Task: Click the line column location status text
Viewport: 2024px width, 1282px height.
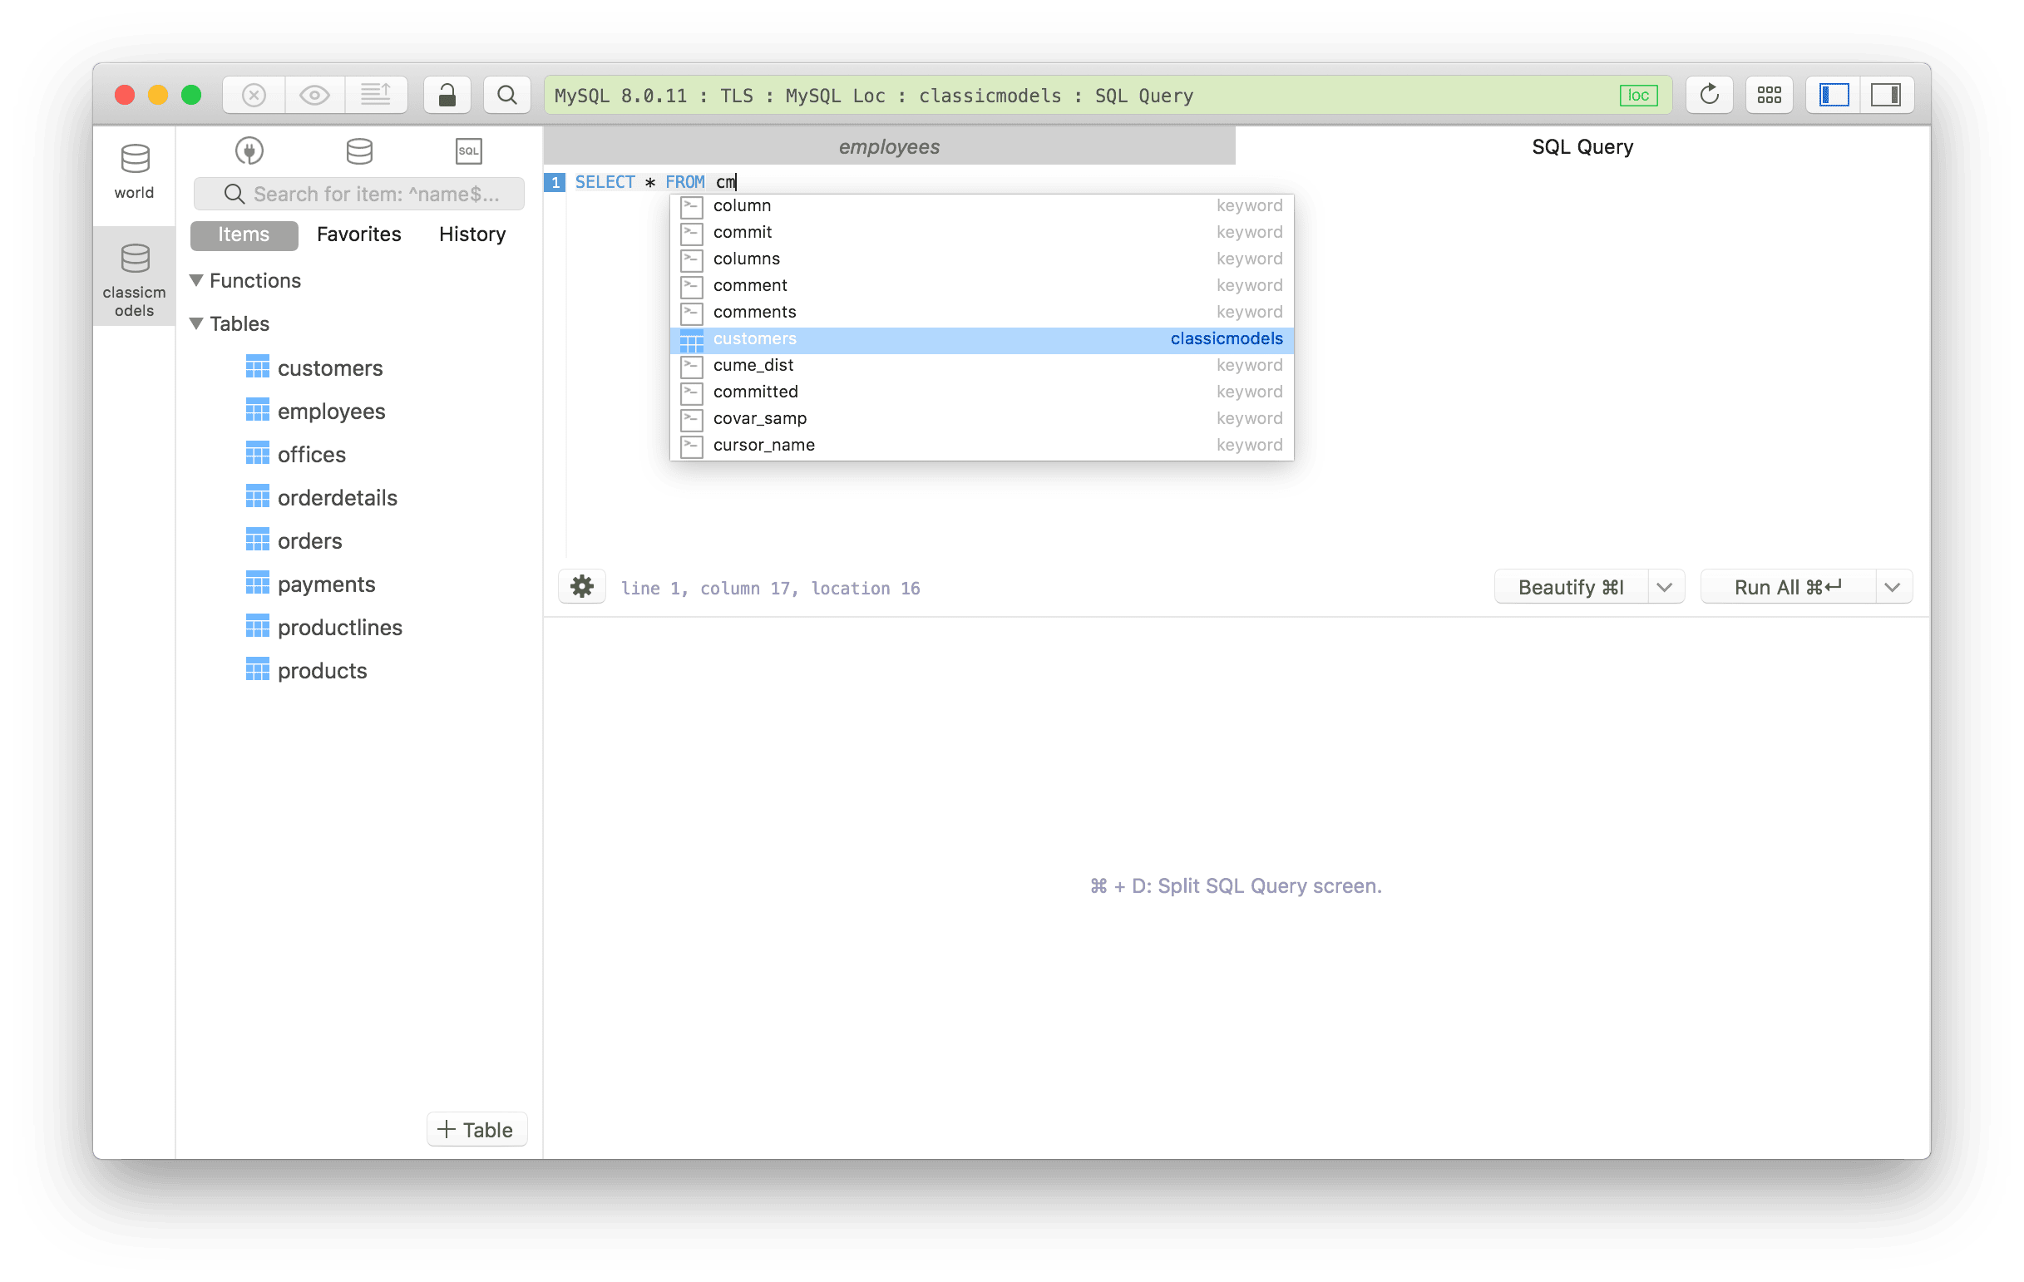Action: 770,589
